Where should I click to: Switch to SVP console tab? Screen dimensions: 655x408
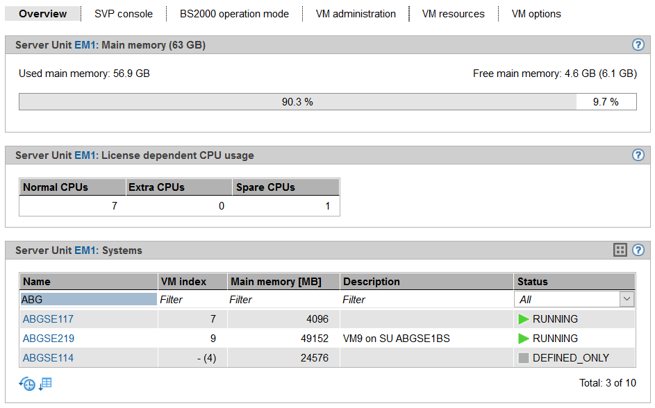123,14
